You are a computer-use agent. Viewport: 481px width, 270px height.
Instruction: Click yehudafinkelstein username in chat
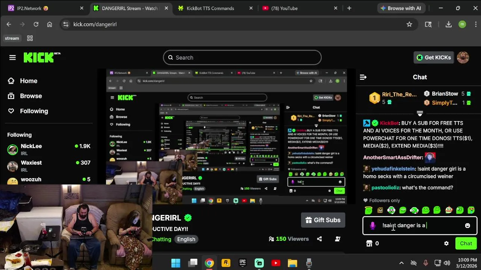click(x=393, y=169)
